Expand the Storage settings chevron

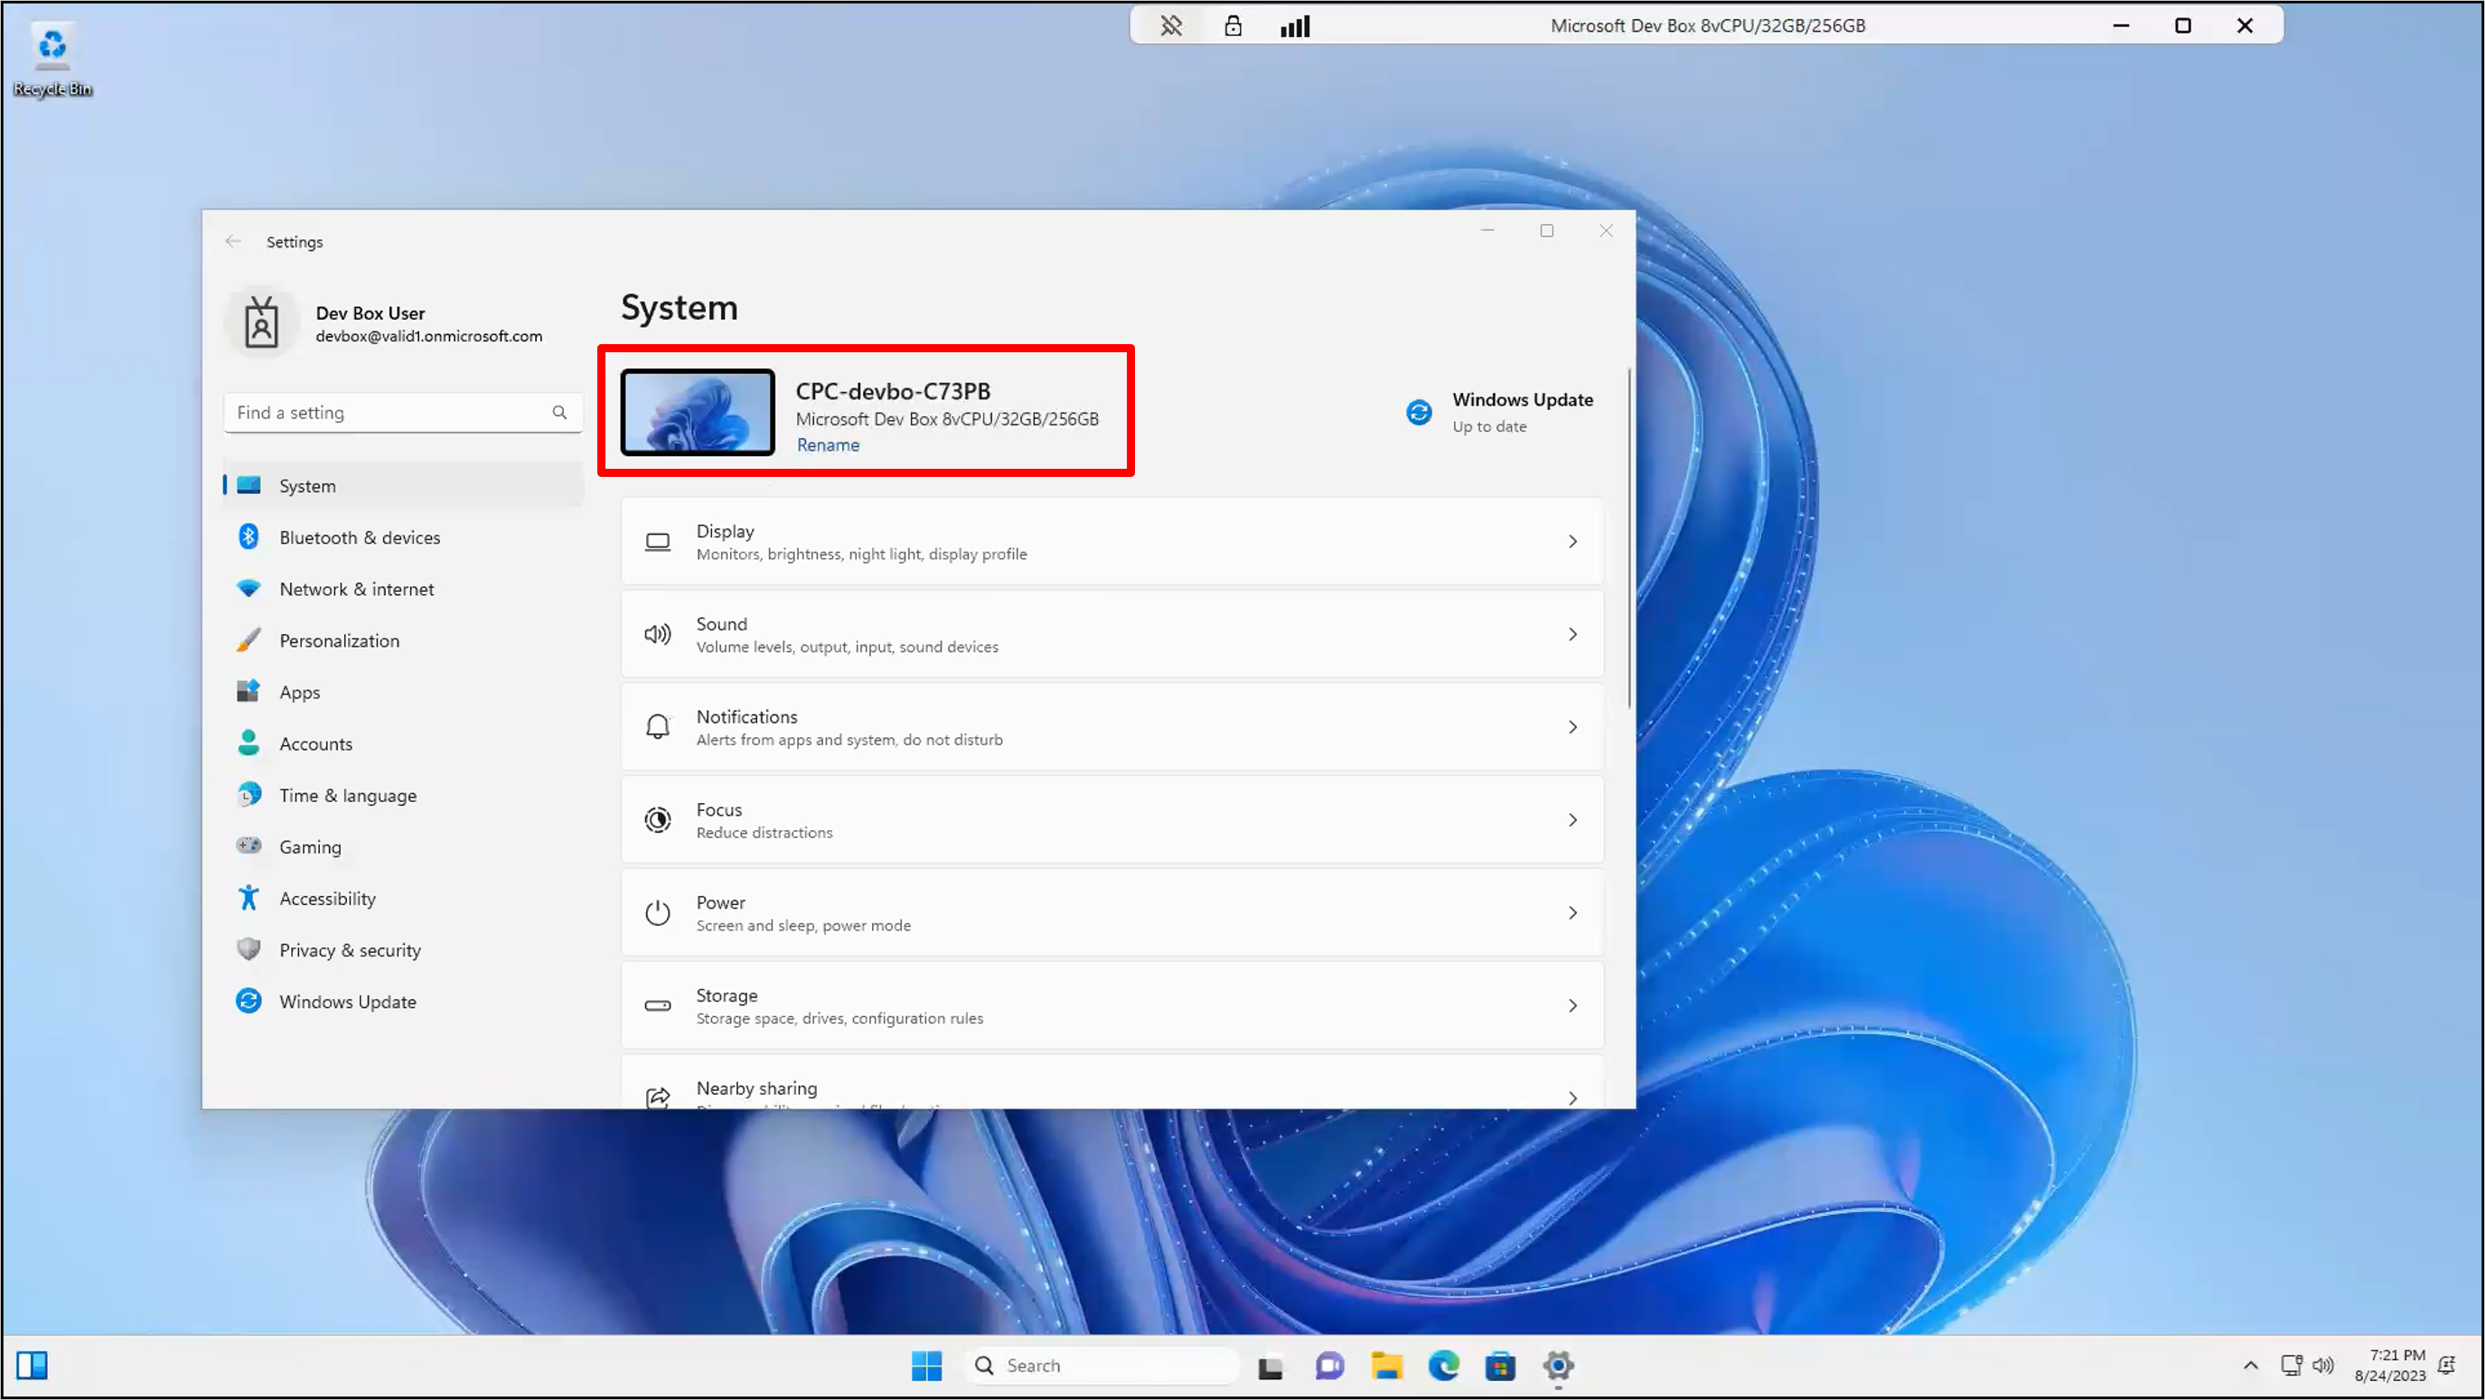tap(1572, 1005)
